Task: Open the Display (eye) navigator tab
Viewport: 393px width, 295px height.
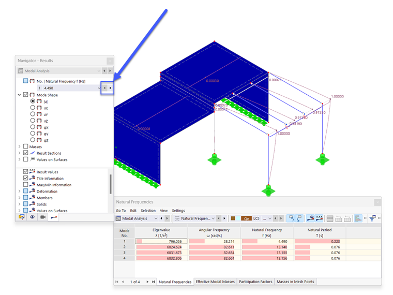Action: click(33, 217)
